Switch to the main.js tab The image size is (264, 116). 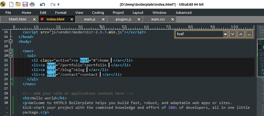tap(90, 19)
